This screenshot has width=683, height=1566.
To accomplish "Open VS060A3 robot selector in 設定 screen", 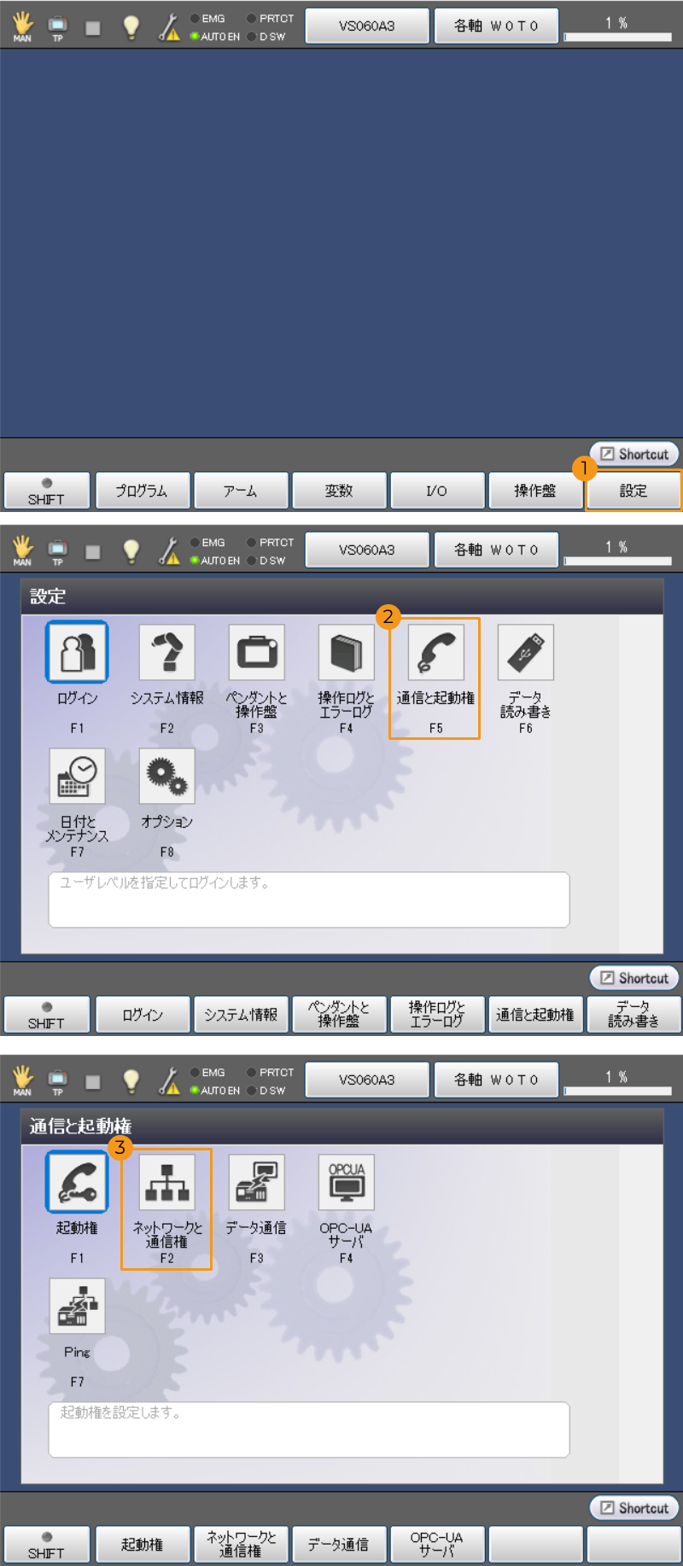I will [x=367, y=550].
